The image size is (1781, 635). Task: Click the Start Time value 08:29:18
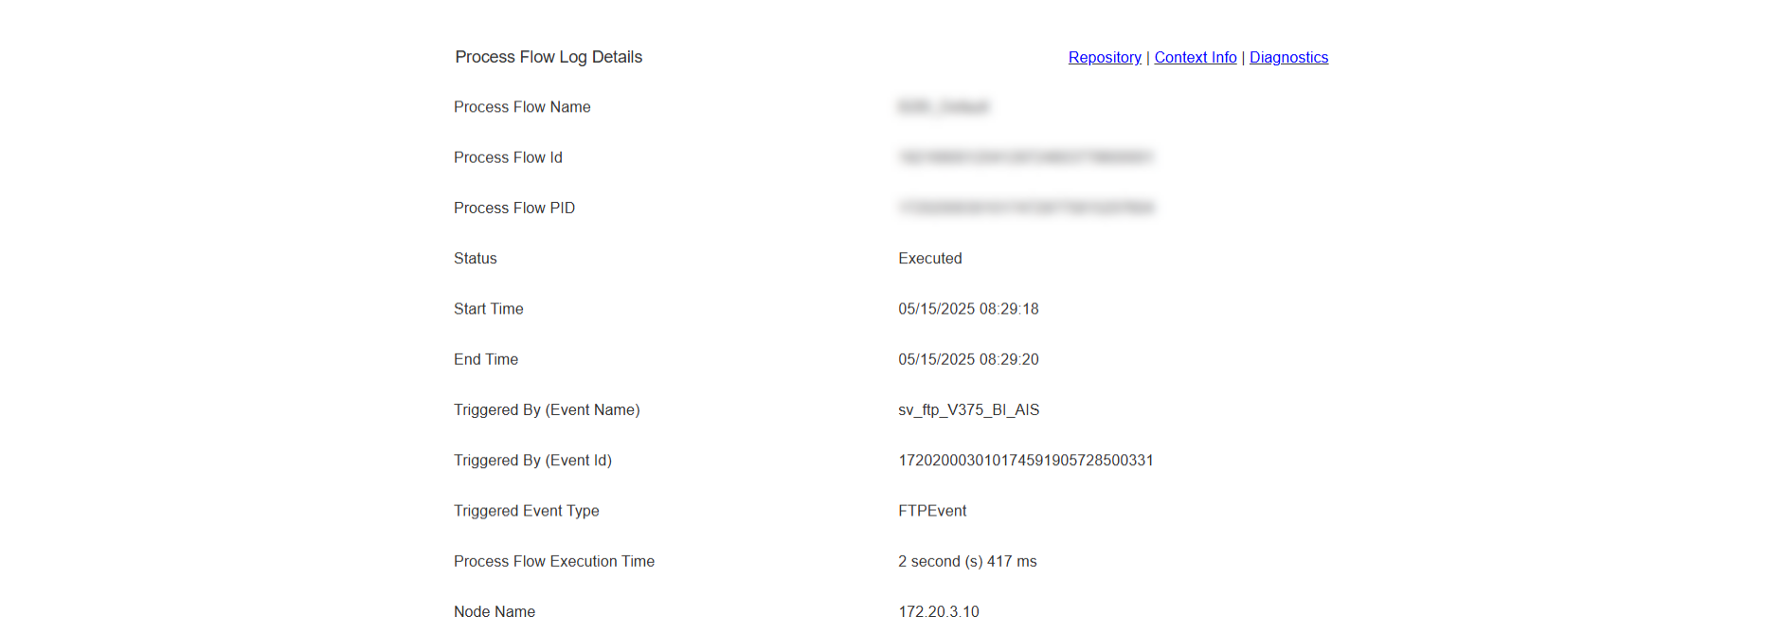[968, 309]
